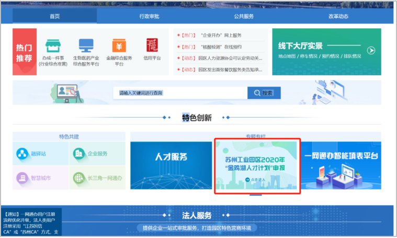This screenshot has height=238, width=397.
Task: Open the 线下大厅实景 banner title
Action: point(300,46)
